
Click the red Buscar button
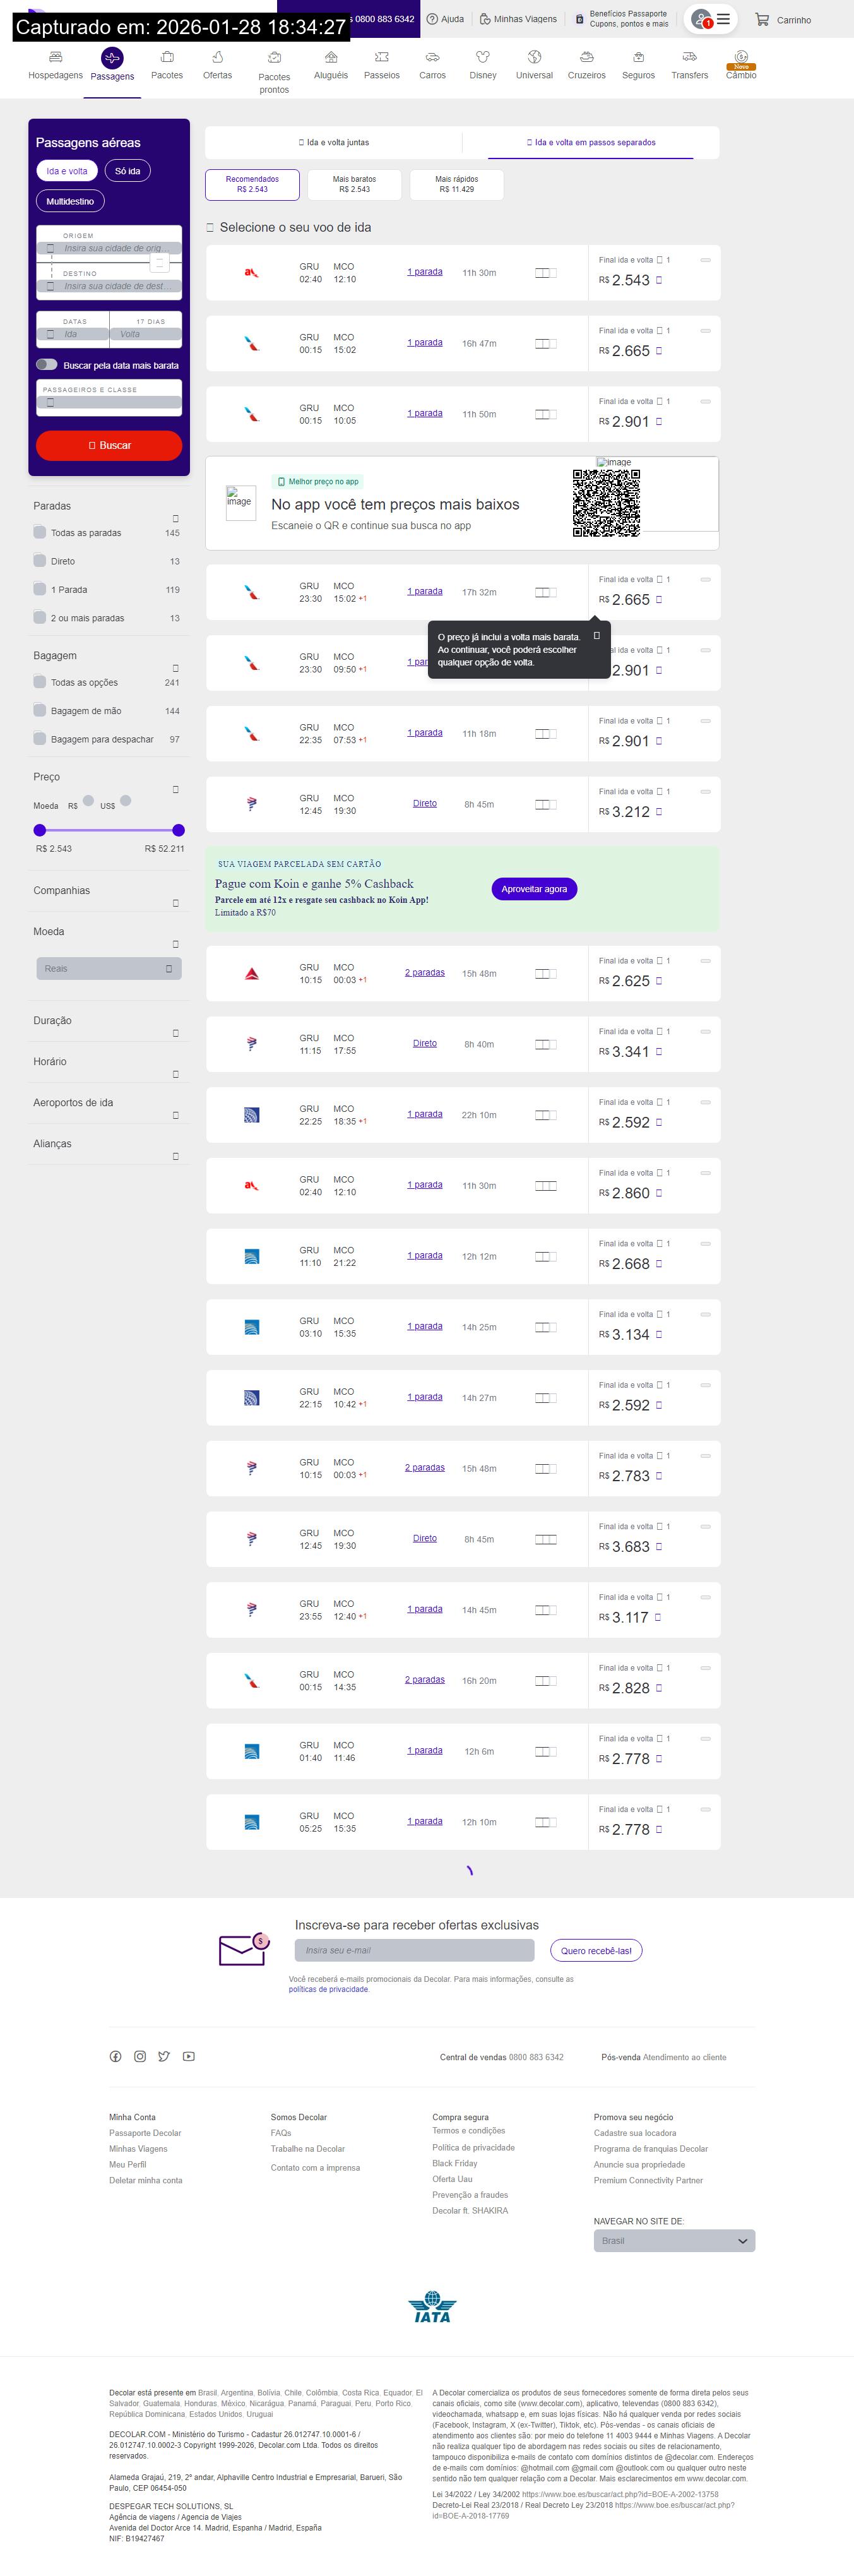pyautogui.click(x=109, y=446)
